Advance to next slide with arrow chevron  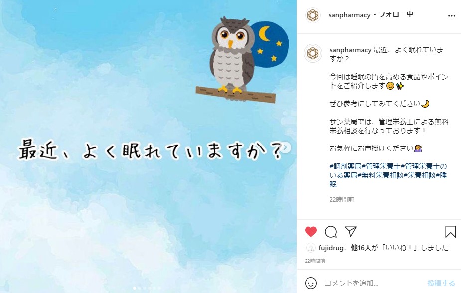pos(286,147)
